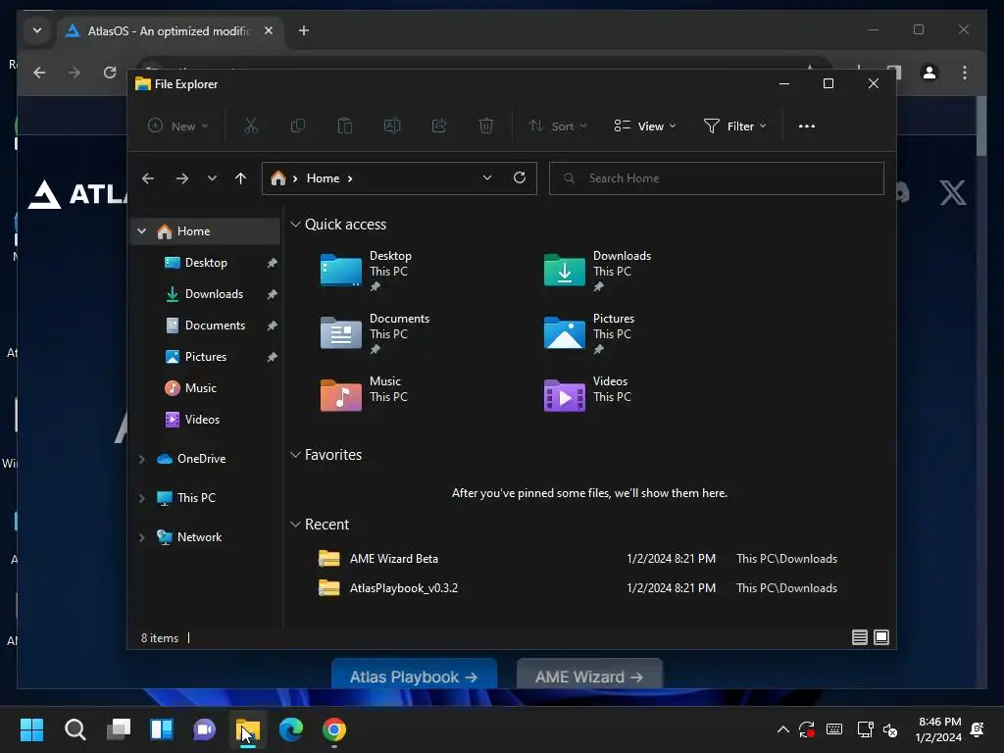The image size is (1004, 753).
Task: Refresh the Home folder view
Action: tap(520, 177)
